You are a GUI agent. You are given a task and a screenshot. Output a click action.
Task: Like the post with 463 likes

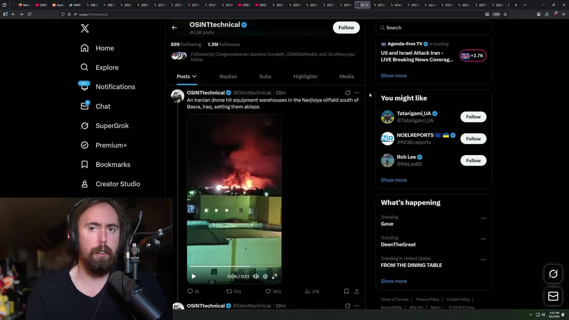click(273, 292)
